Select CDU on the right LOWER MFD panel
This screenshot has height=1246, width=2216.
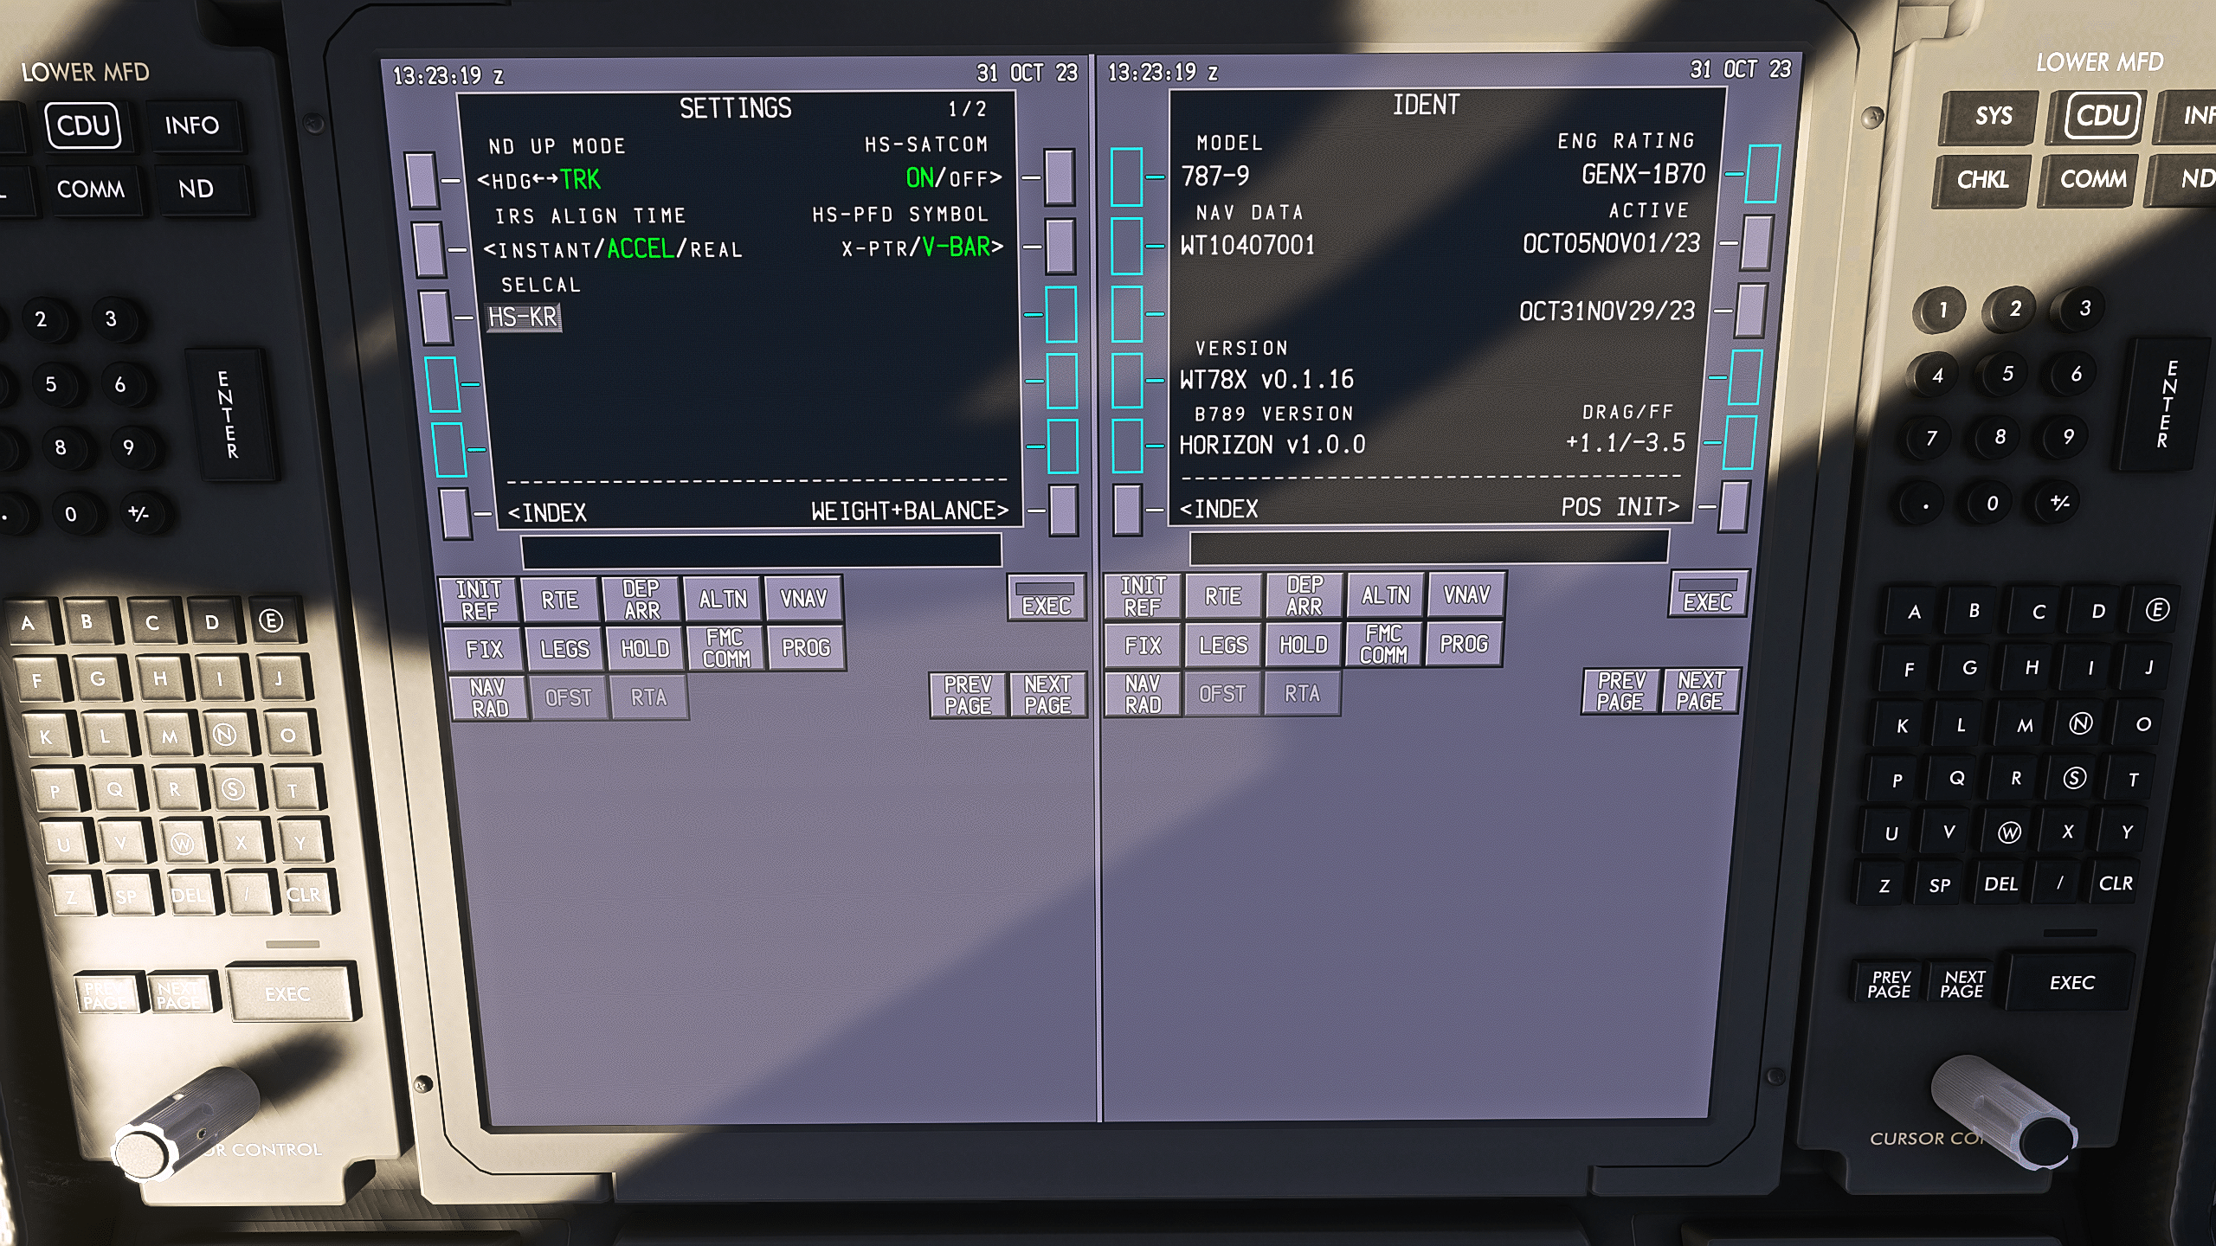pyautogui.click(x=2102, y=115)
